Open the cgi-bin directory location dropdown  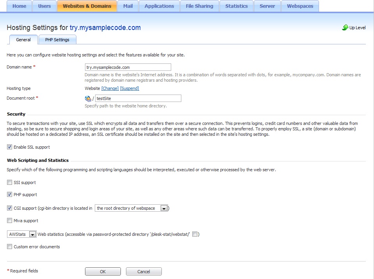[x=131, y=208]
